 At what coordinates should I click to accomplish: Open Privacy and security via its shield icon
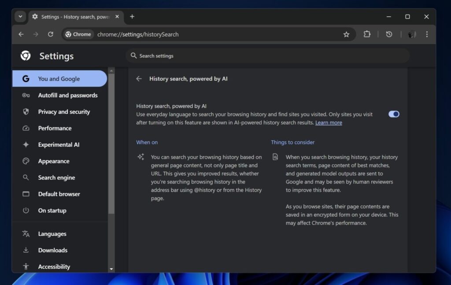(x=26, y=112)
